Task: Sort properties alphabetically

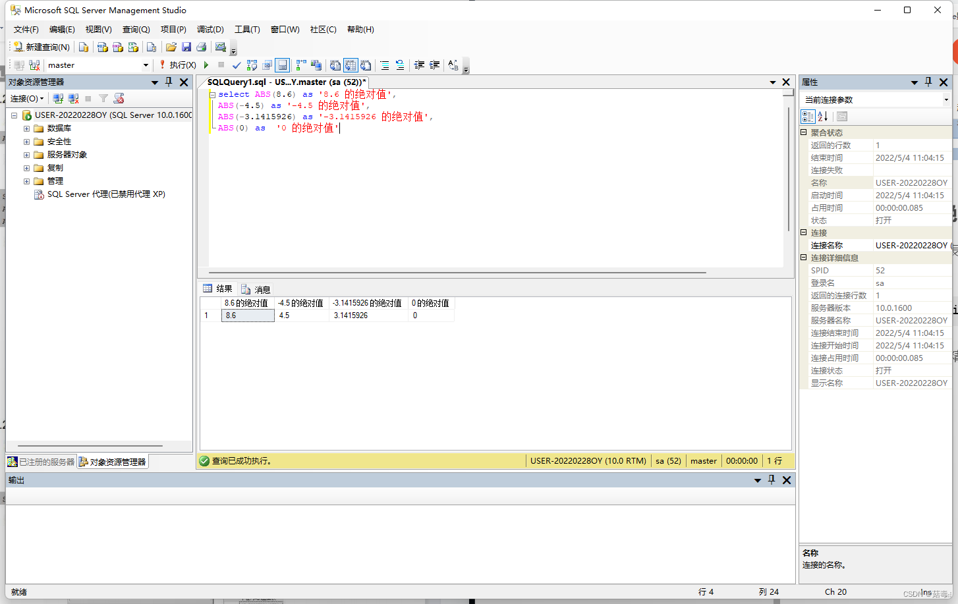Action: (x=823, y=117)
